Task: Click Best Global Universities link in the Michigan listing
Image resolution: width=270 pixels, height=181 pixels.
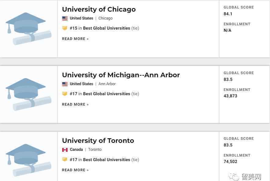Action: [107, 94]
